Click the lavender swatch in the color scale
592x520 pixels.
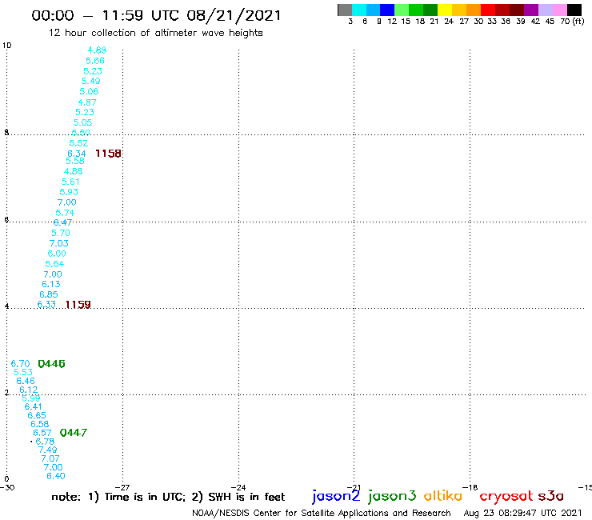click(546, 10)
